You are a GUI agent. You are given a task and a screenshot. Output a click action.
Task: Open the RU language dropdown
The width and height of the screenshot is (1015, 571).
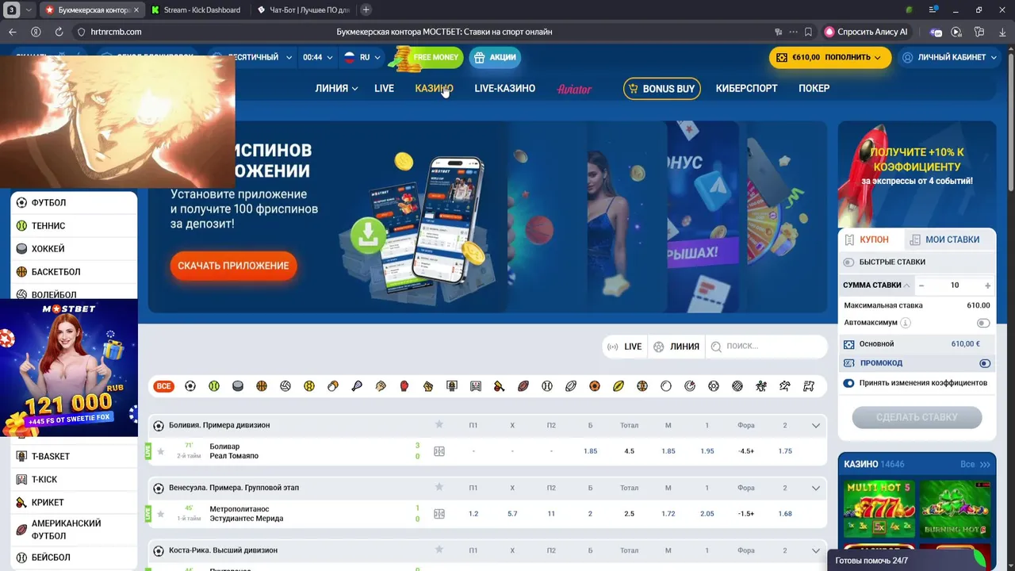pos(362,57)
